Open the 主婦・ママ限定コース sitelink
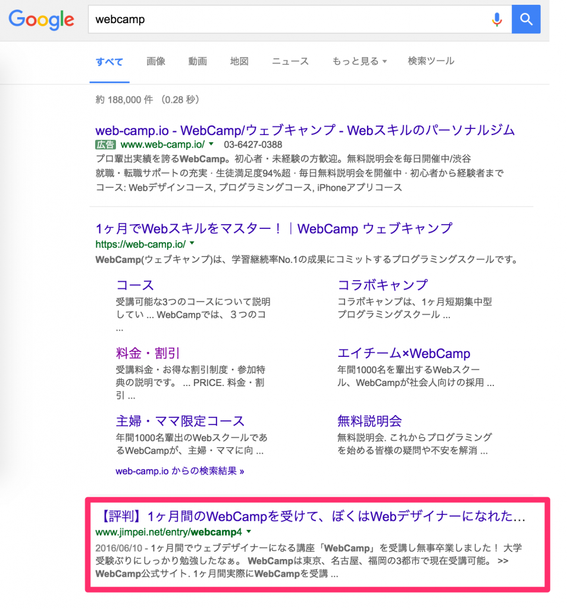The image size is (567, 609). pos(180,421)
